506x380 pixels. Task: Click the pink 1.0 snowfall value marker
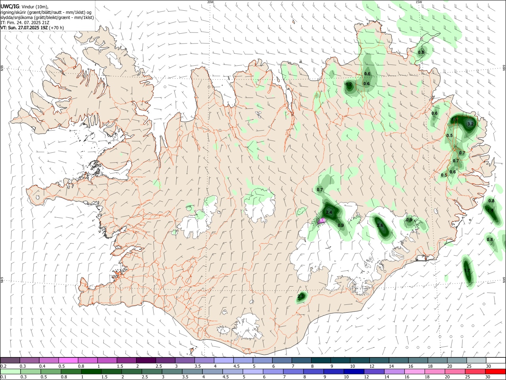(x=322, y=220)
